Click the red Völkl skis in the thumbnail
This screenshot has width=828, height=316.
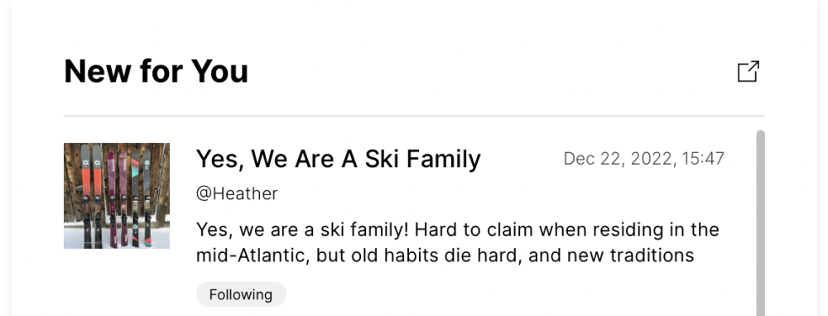pos(91,195)
